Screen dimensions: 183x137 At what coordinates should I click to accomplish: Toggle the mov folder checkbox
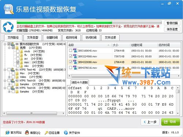(18, 62)
